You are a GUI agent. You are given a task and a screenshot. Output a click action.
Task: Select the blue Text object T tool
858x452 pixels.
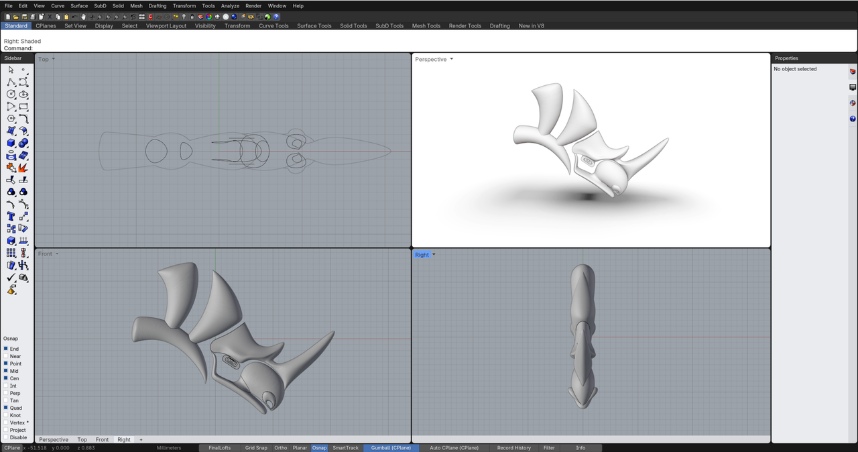[x=11, y=216]
